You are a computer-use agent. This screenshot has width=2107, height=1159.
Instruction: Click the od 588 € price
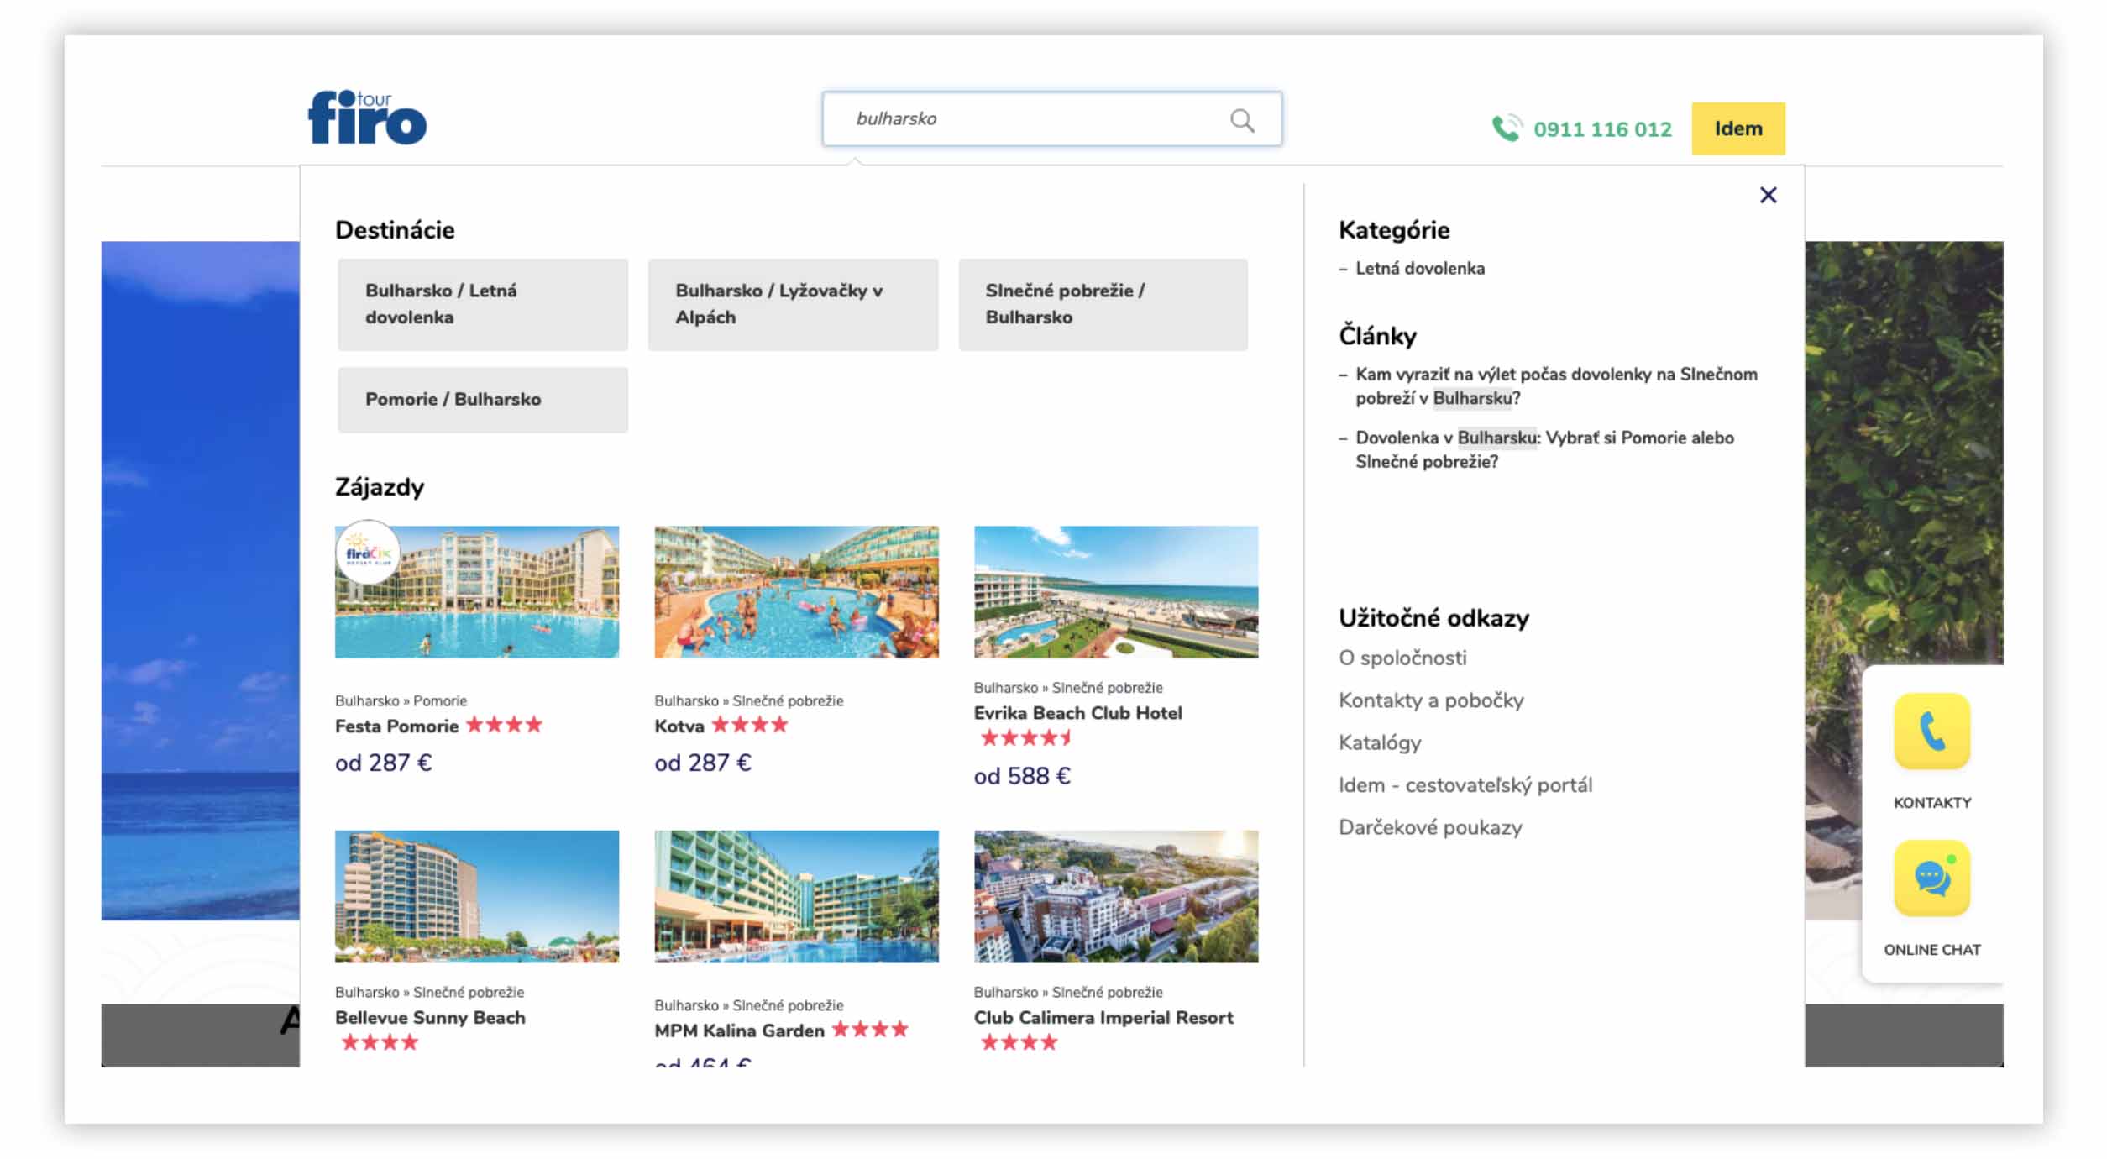[1022, 776]
